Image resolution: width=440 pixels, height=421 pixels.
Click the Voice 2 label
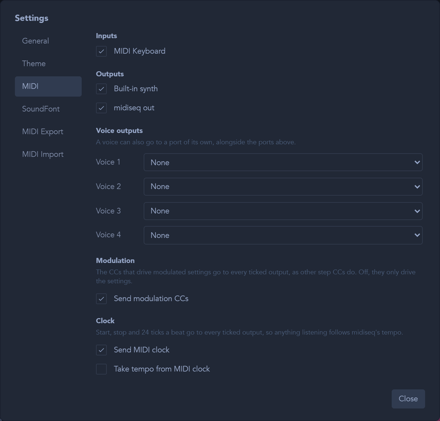[109, 187]
